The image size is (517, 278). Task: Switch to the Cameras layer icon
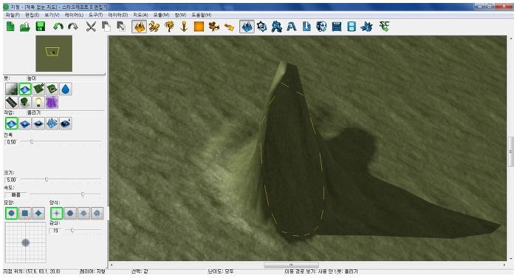pyautogui.click(x=214, y=27)
